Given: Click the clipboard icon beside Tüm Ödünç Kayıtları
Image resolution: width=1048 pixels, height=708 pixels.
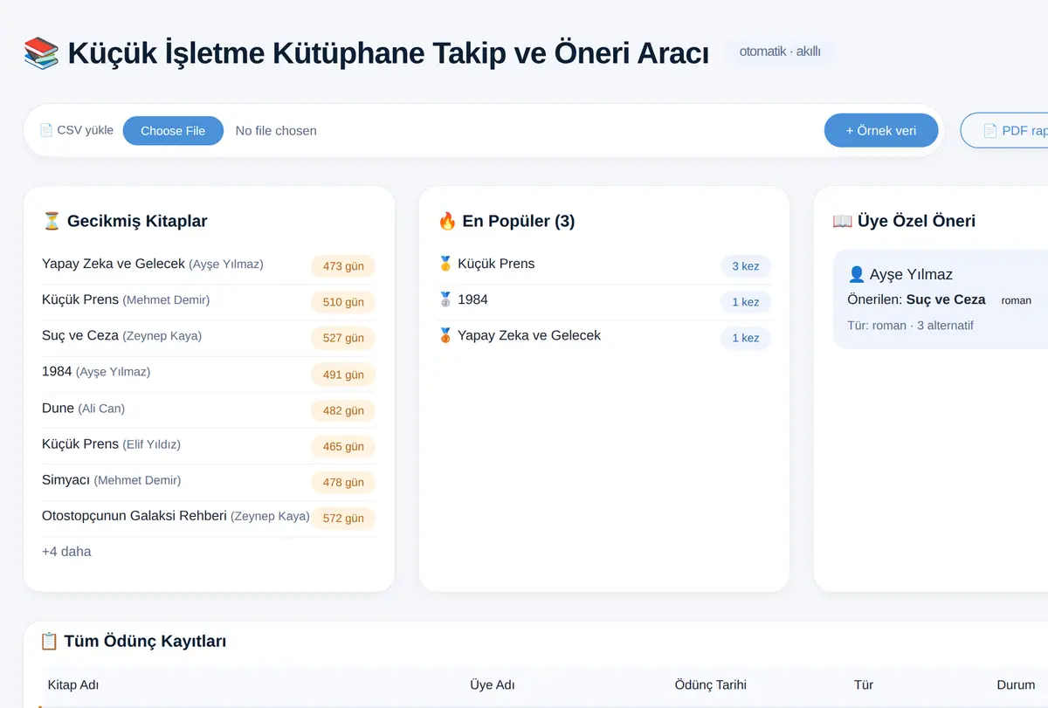Looking at the screenshot, I should point(50,642).
